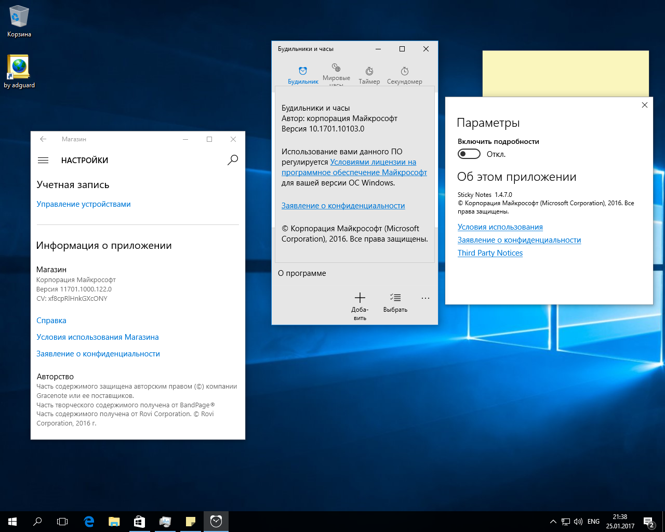Screen dimensions: 665x532
Task: Click the search magnifier in Магазин
Action: click(x=233, y=160)
